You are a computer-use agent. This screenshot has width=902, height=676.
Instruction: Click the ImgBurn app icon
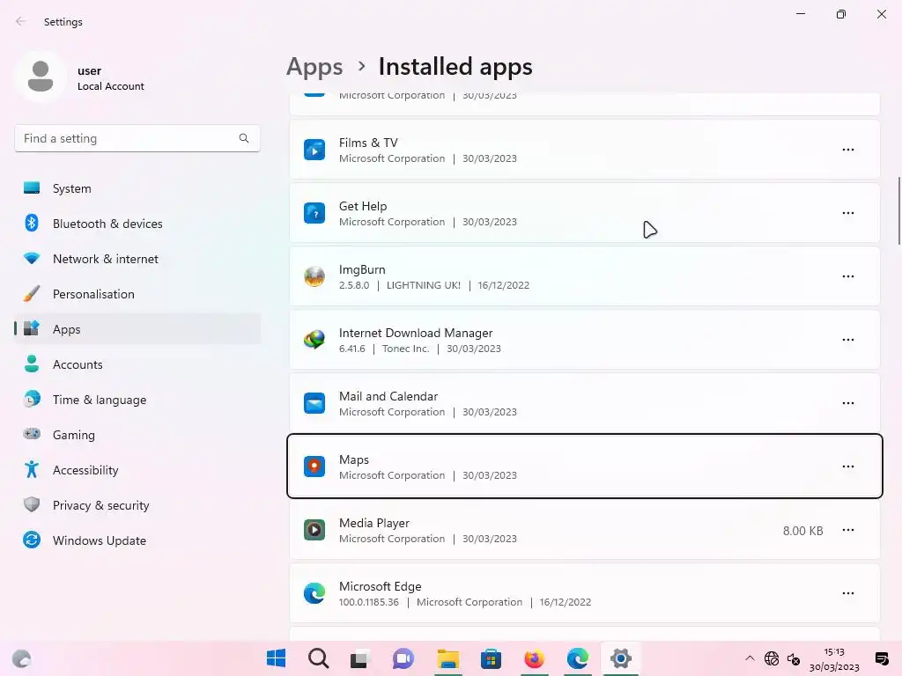click(314, 276)
